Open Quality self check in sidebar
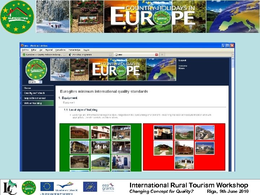Image resolution: width=260 pixels, height=195 pixels. (x=38, y=93)
